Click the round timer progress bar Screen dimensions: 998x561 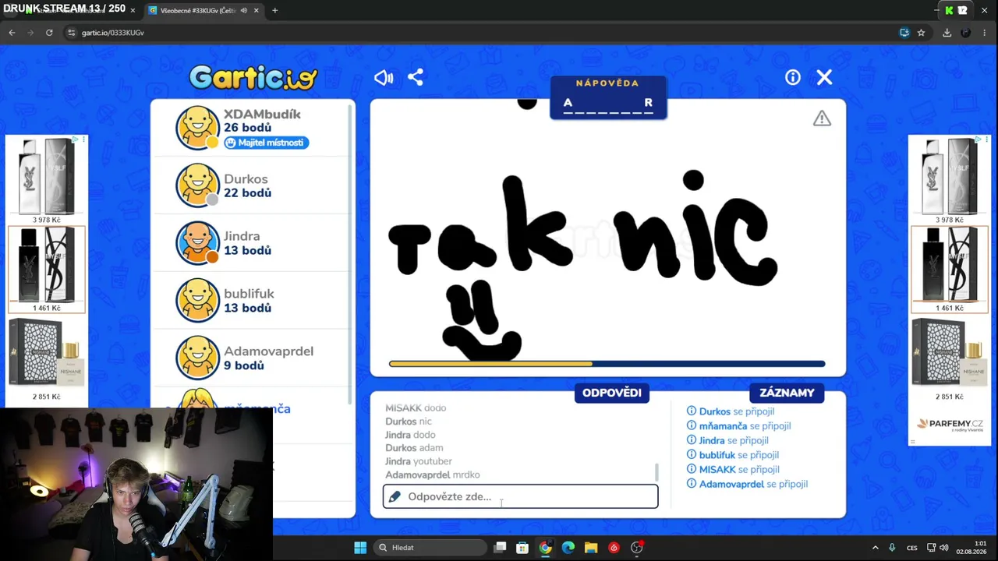pos(607,364)
